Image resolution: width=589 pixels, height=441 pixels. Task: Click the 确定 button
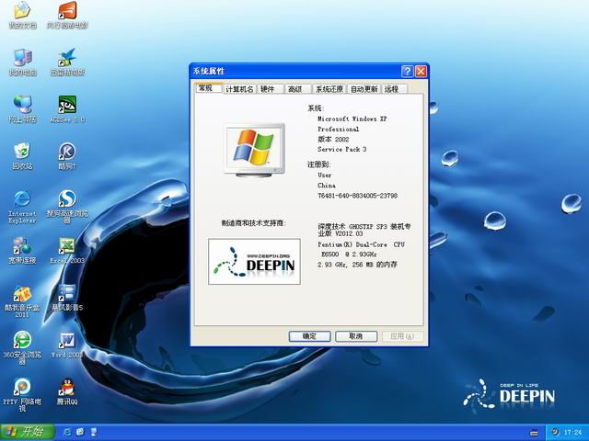pos(309,336)
